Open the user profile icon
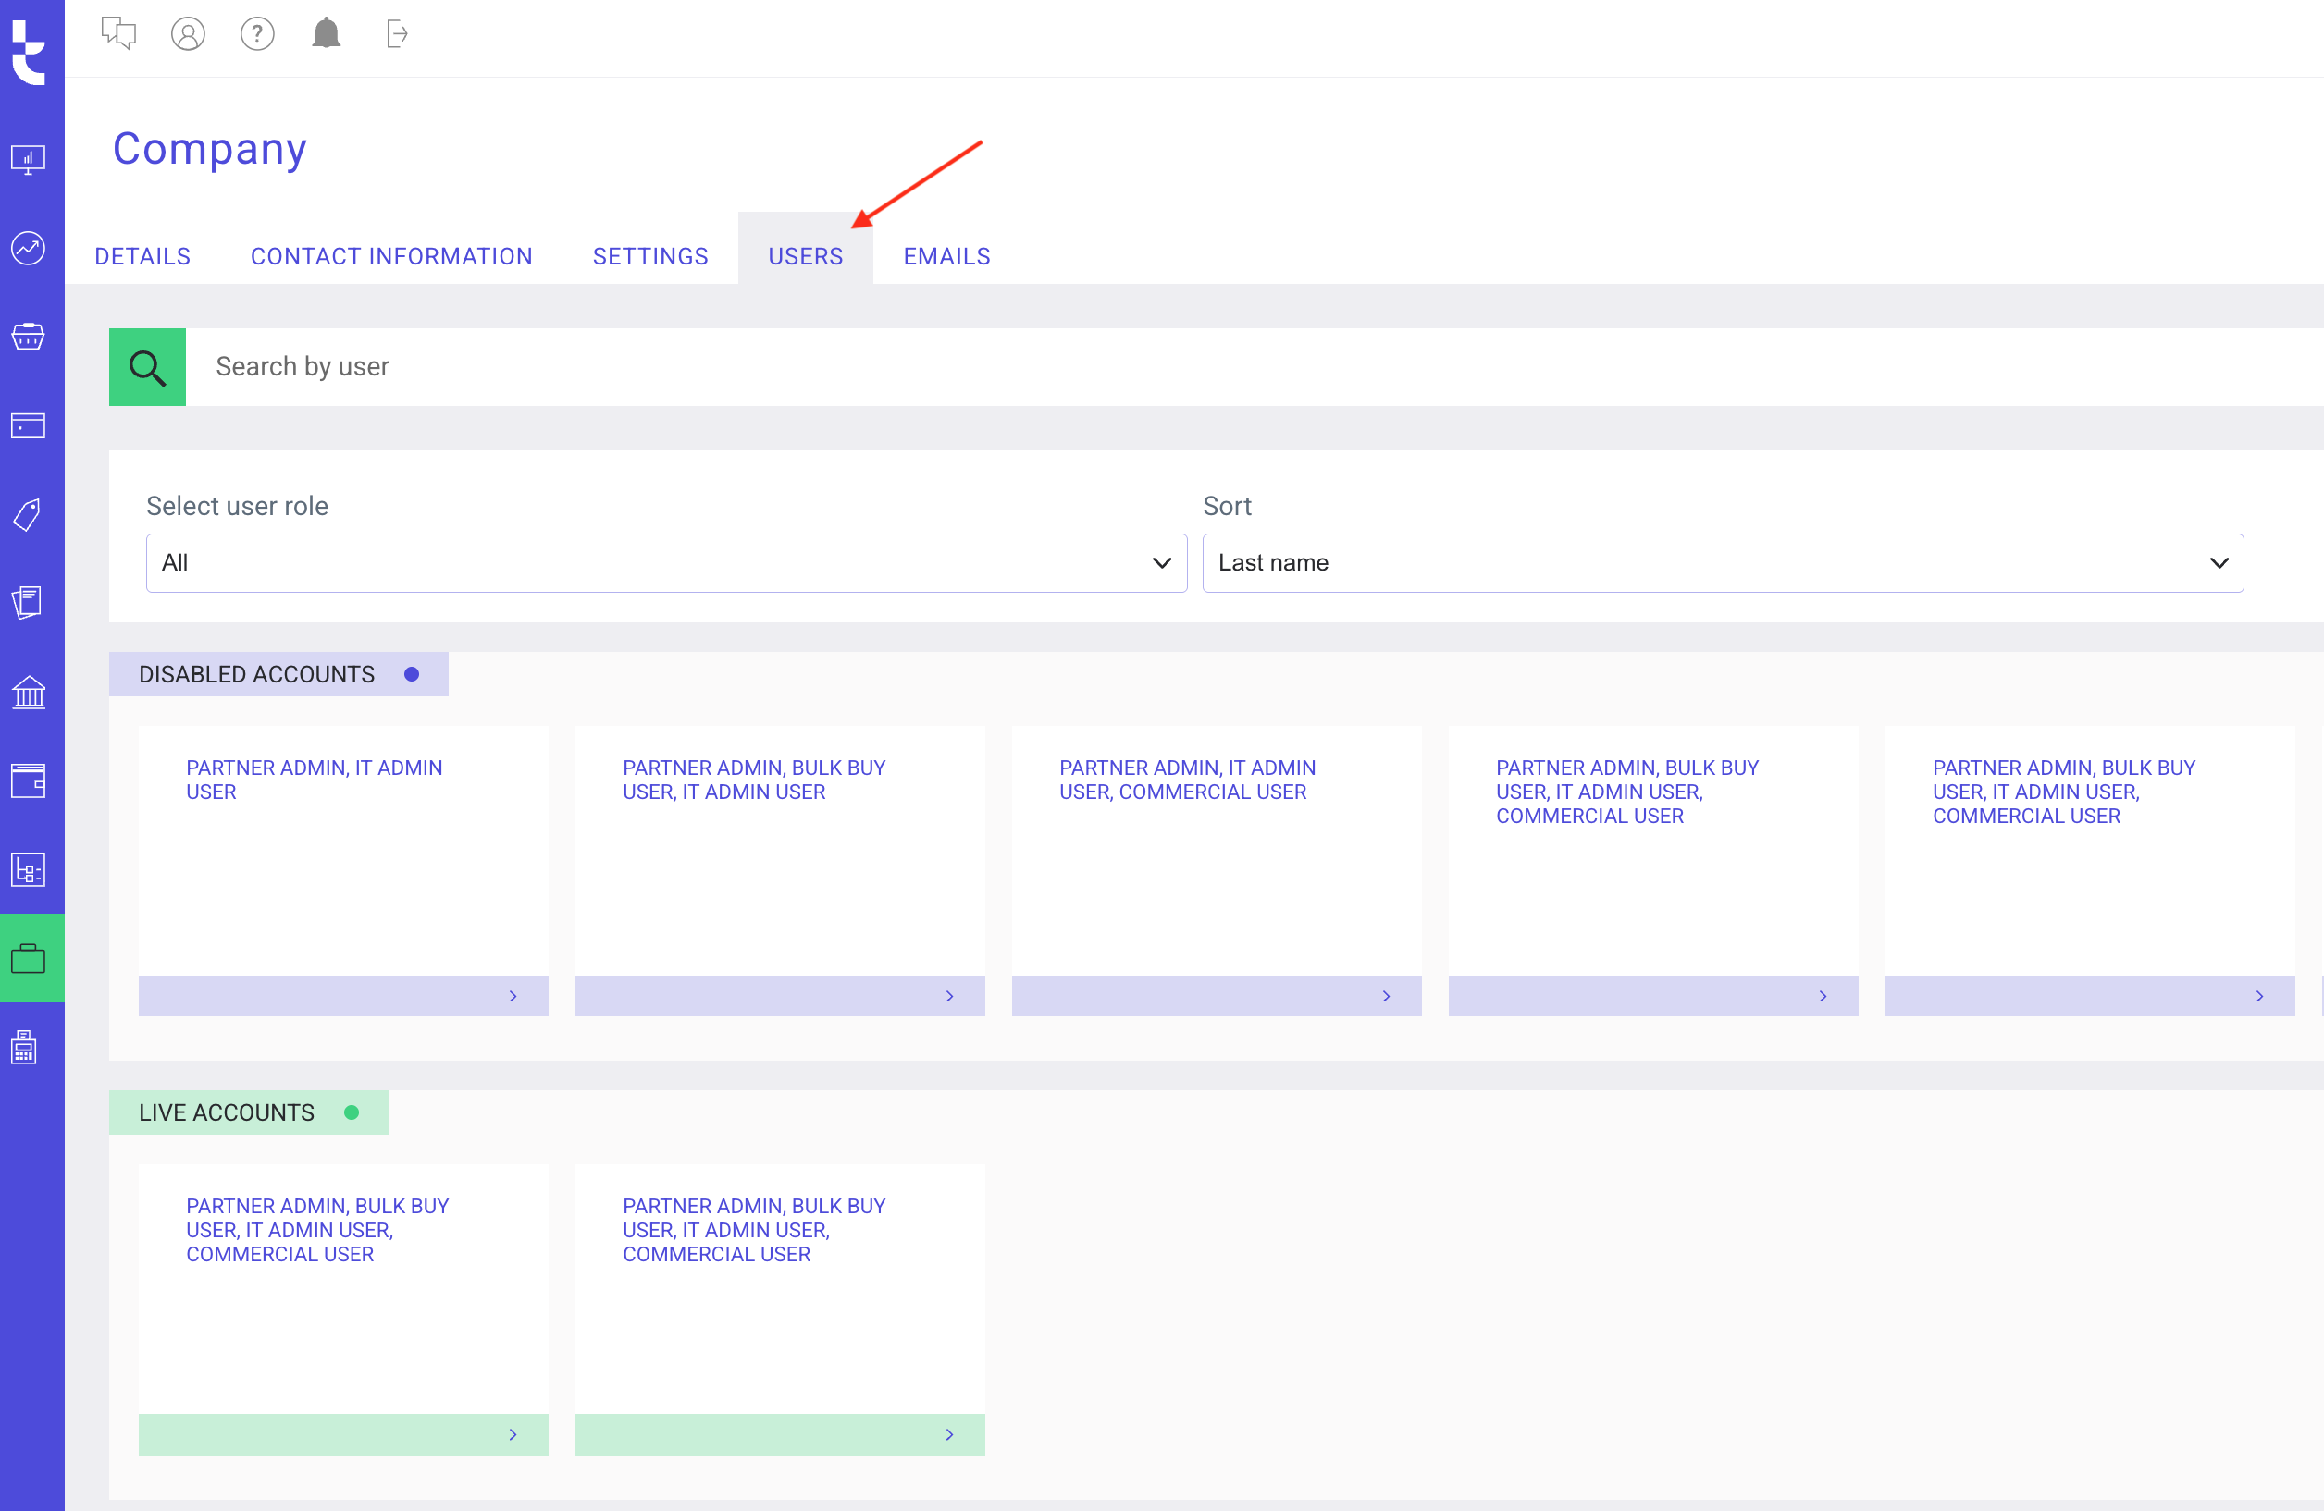The width and height of the screenshot is (2324, 1511). [x=188, y=34]
